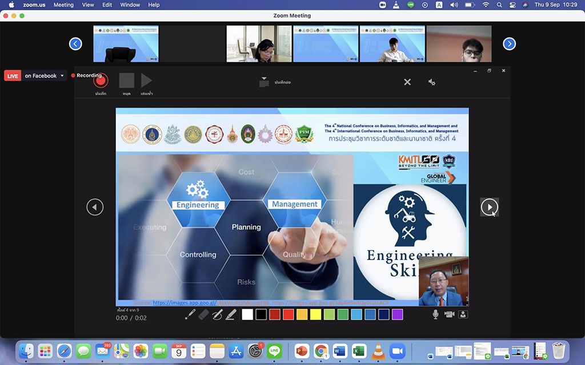Advance to the next slide with the right arrow
Image resolution: width=585 pixels, height=365 pixels.
(x=490, y=207)
